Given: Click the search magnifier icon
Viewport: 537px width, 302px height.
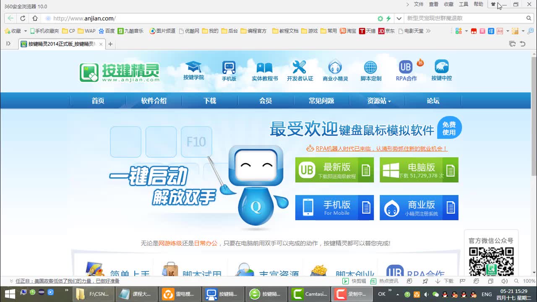Looking at the screenshot, I should click(529, 18).
